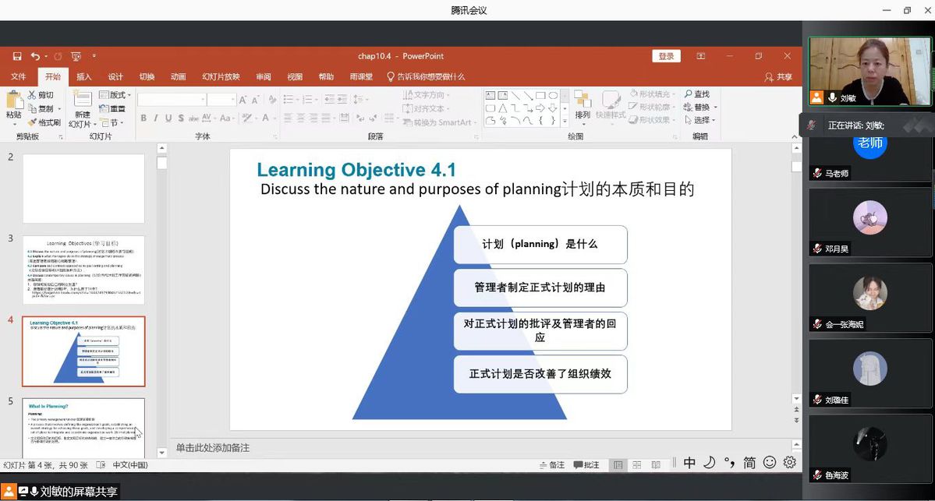Toggle the Comments (批注) pane in status bar

[x=586, y=464]
